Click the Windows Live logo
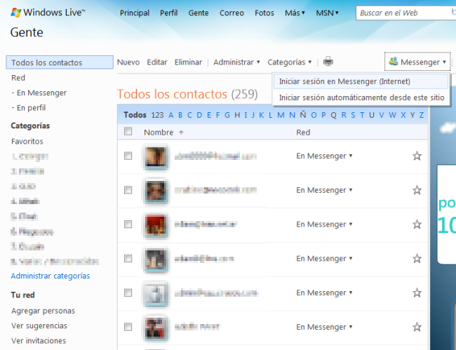 (x=48, y=13)
